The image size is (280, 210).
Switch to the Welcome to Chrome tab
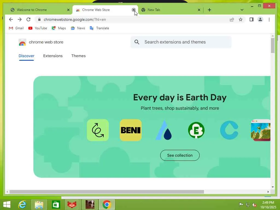[38, 10]
